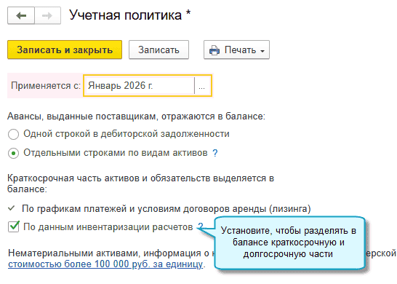
Task: Expand the Печать dropdown arrow
Action: (x=262, y=51)
